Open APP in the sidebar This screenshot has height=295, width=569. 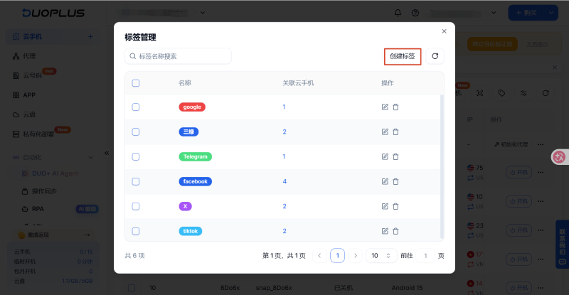pos(29,95)
